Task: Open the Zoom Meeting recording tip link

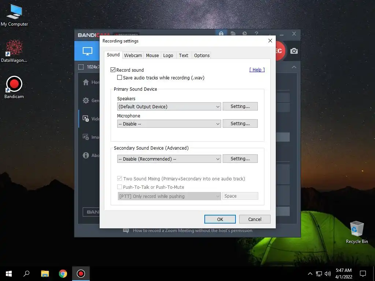Action: [x=193, y=231]
